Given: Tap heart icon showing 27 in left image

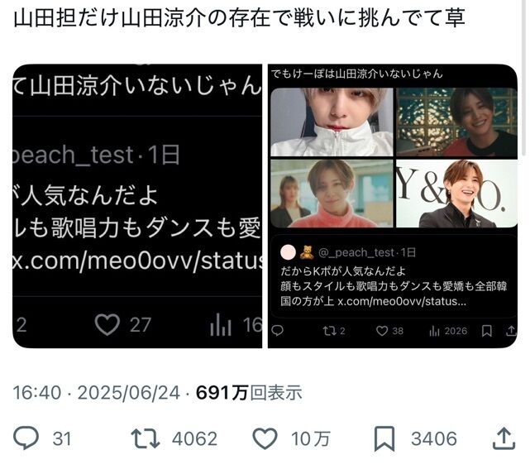Looking at the screenshot, I should click(107, 324).
